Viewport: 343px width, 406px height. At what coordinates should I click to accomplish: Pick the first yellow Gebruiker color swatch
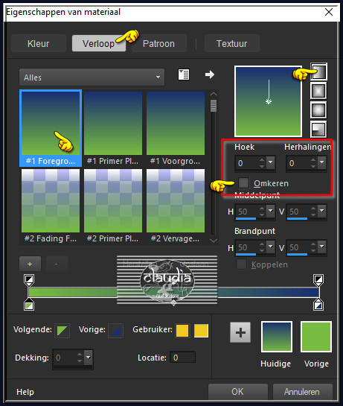click(182, 331)
